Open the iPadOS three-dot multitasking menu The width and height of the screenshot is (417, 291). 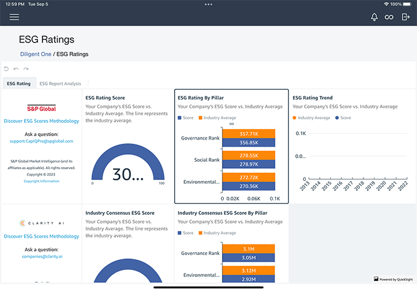(208, 4)
